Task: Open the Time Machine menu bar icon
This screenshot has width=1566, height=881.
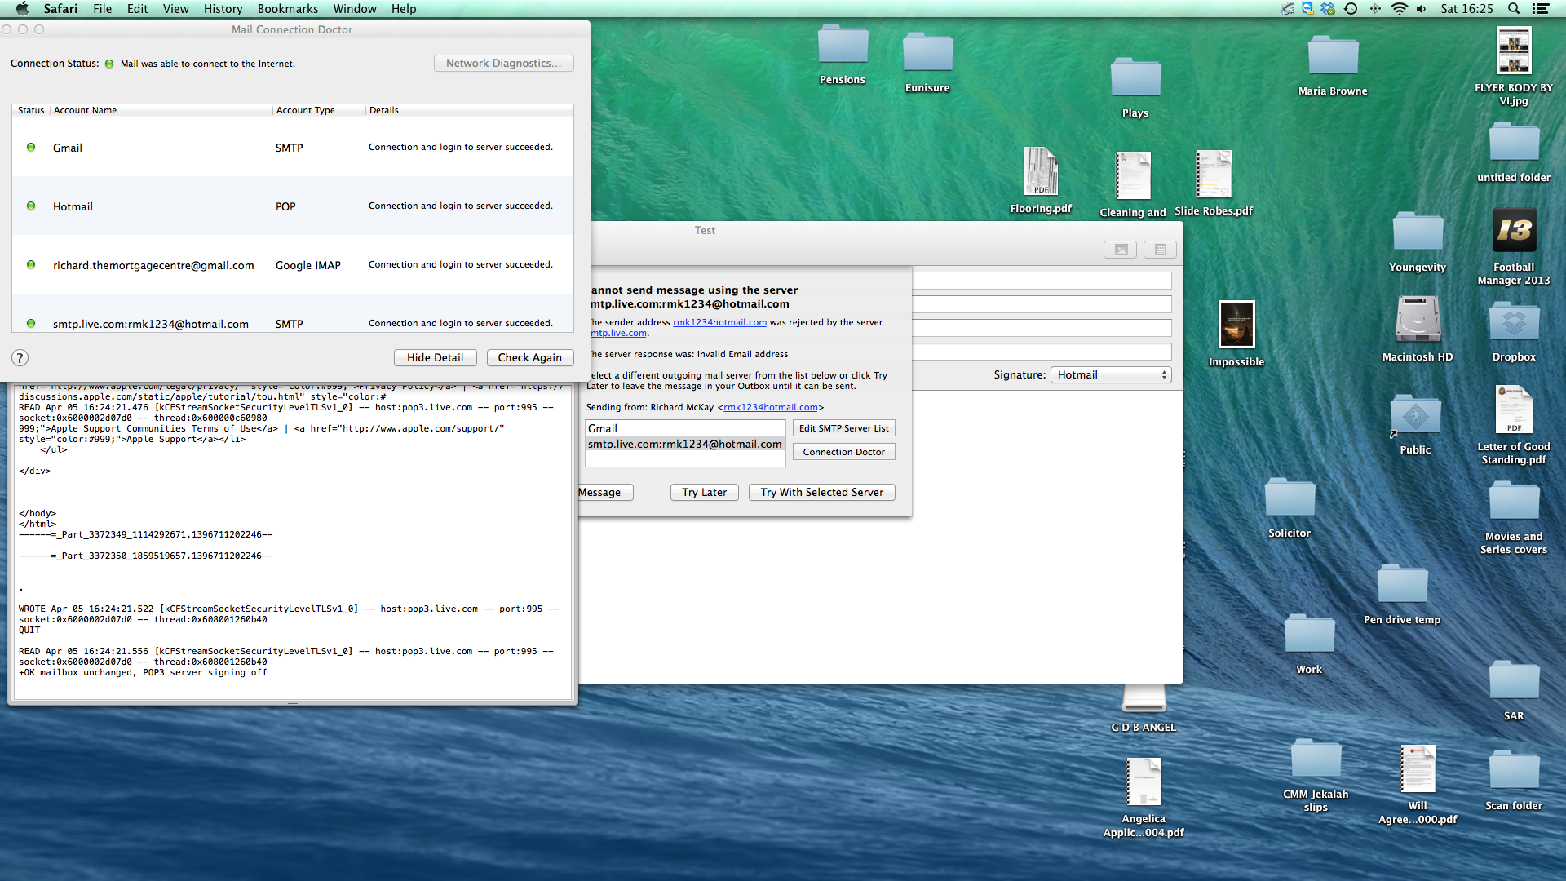Action: coord(1351,9)
